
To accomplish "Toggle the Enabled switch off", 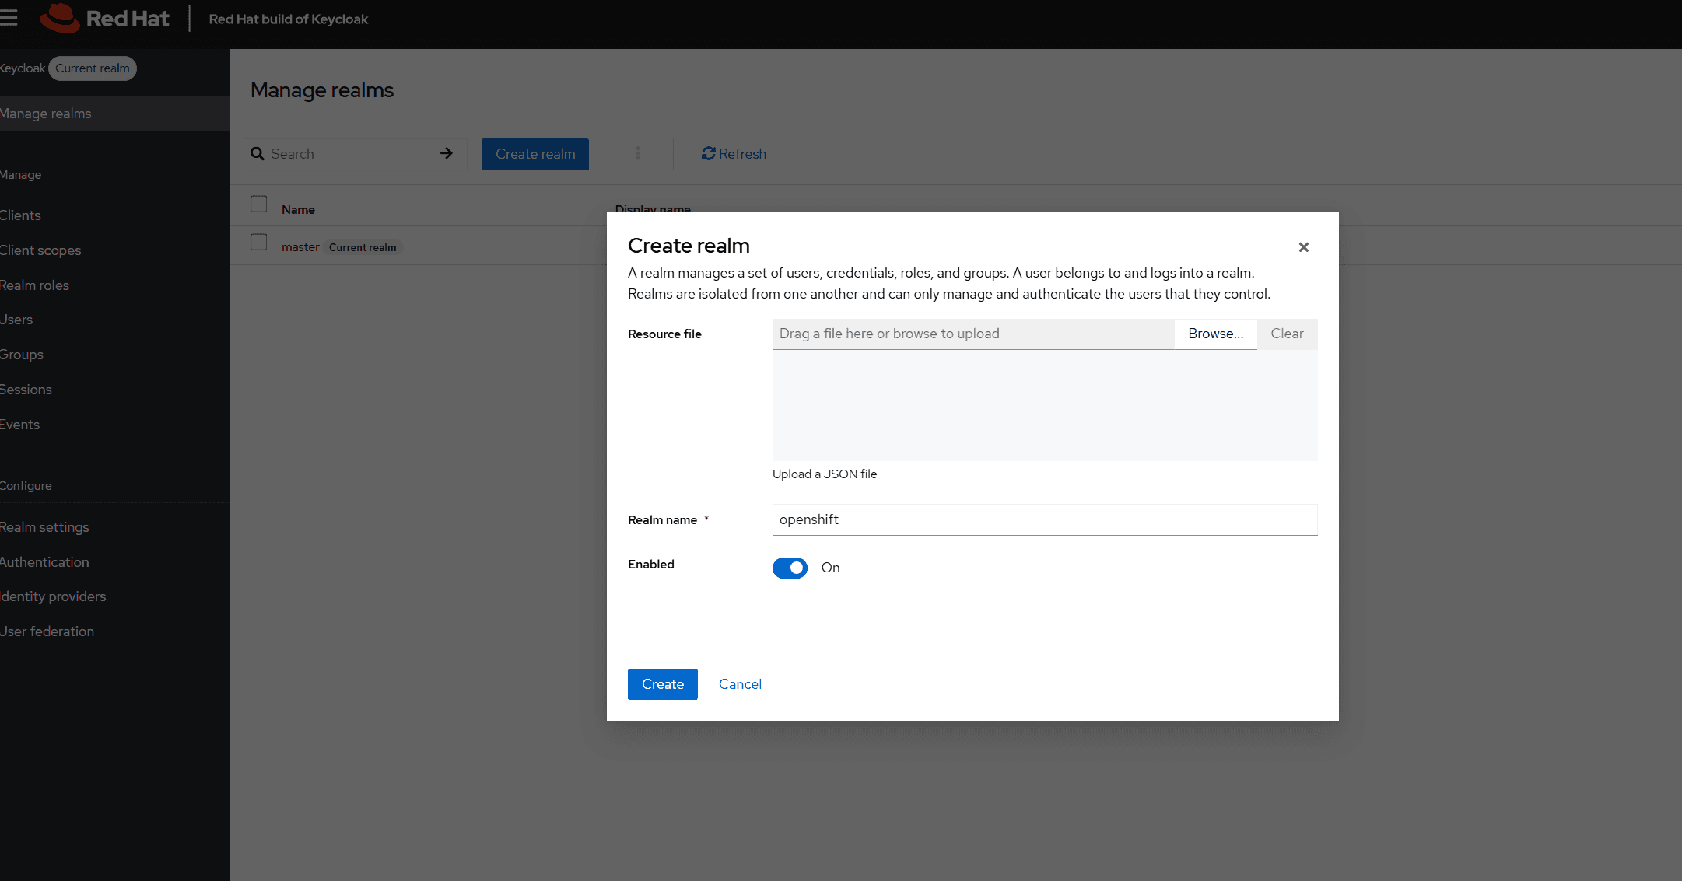I will (790, 568).
